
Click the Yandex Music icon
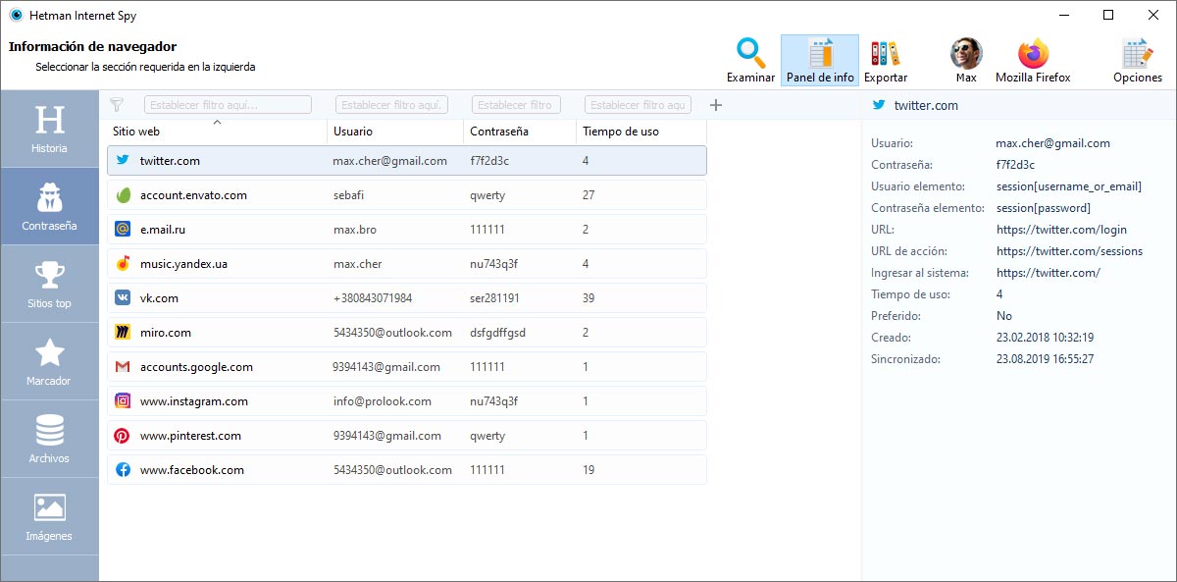(123, 264)
